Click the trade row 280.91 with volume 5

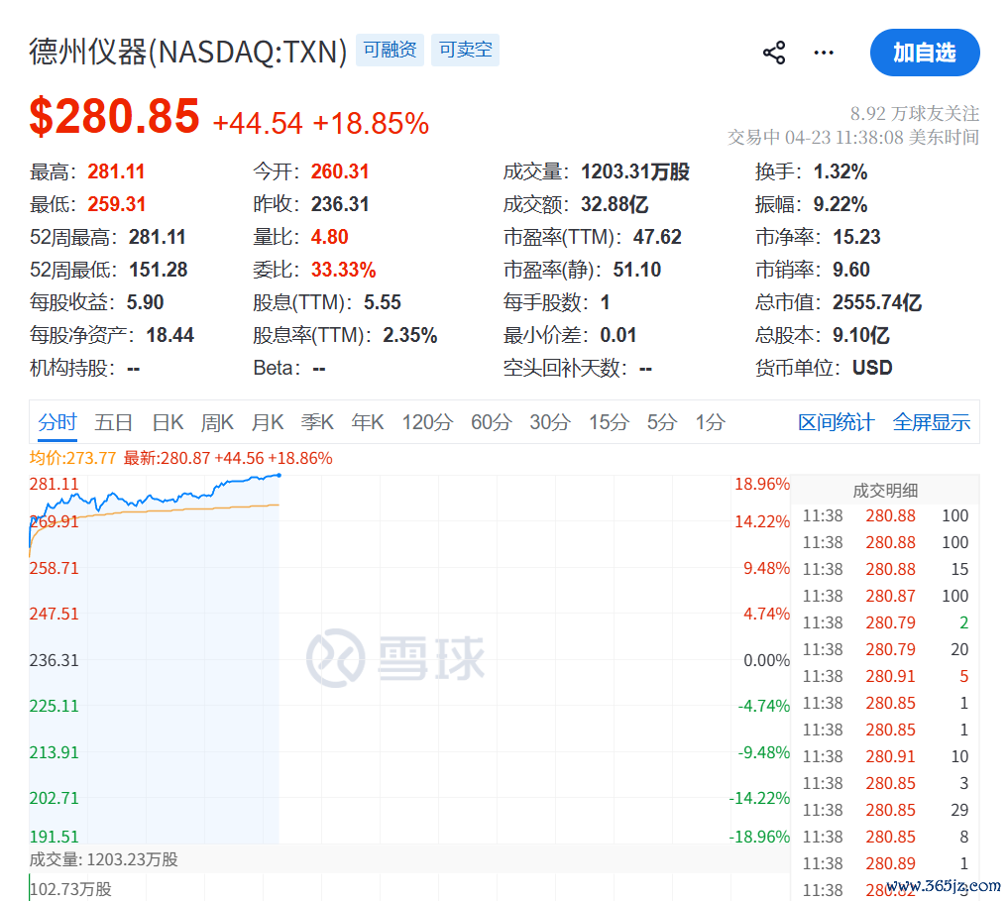click(x=885, y=677)
